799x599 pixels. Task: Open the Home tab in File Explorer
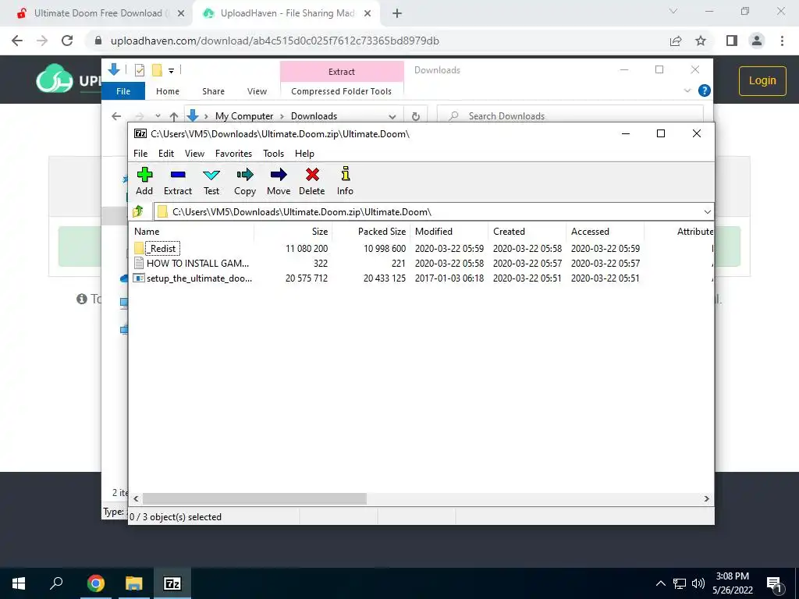coord(168,91)
